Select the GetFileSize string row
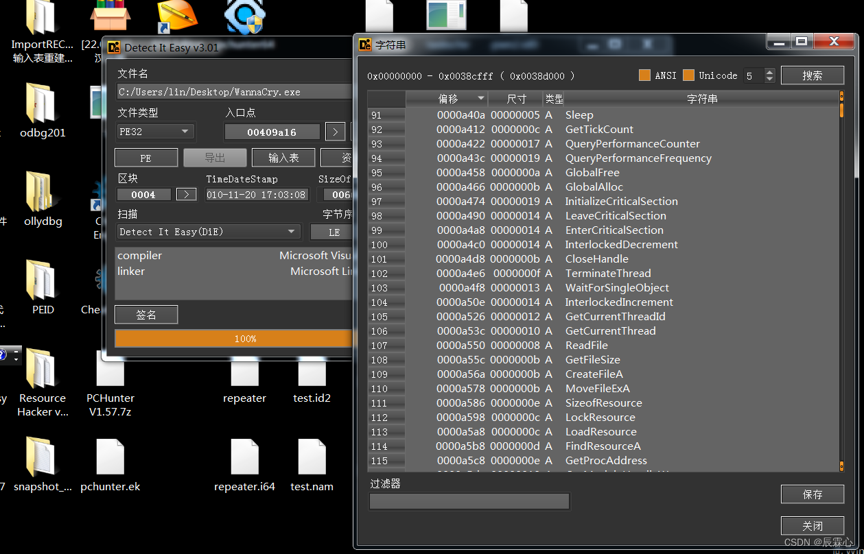This screenshot has height=554, width=864. coord(603,360)
